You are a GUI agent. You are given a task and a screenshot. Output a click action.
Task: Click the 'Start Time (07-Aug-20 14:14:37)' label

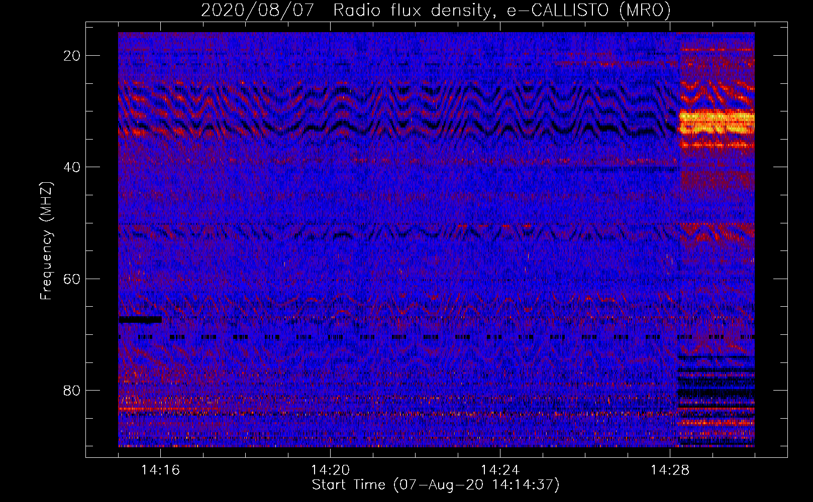pos(436,485)
